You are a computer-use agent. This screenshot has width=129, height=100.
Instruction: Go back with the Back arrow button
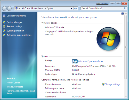[x=4, y=9]
